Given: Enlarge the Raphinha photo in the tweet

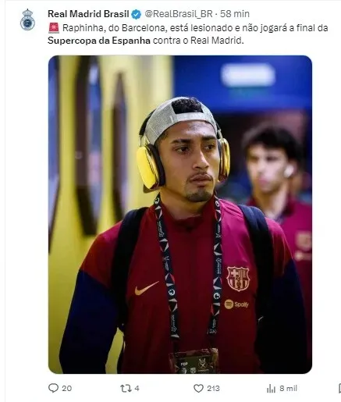Looking at the screenshot, I should pyautogui.click(x=180, y=215).
